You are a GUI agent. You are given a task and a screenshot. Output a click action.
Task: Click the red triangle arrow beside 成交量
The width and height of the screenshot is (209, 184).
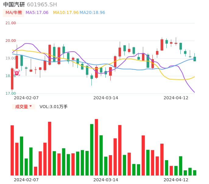coord(30,106)
